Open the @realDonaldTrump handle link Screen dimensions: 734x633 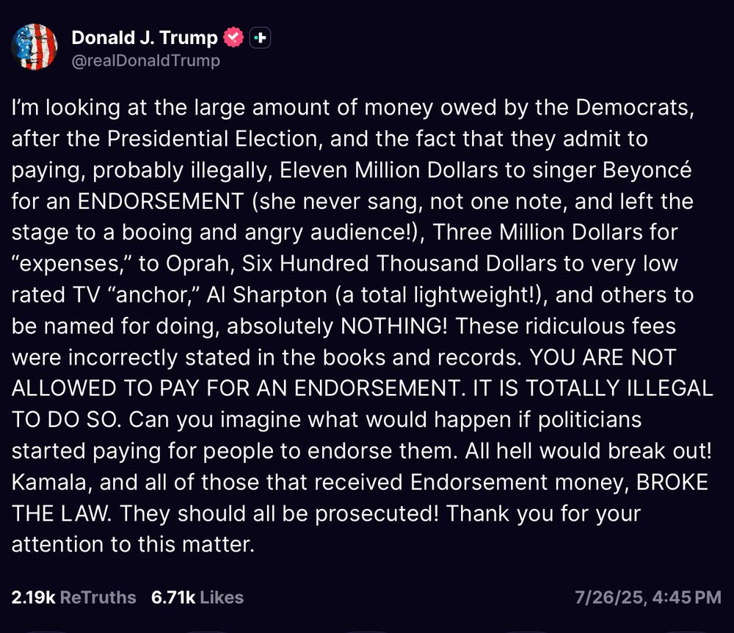145,61
